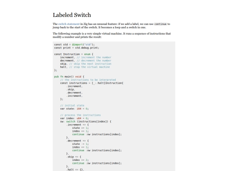
Task: Open the 'switch statement' link
Action: [69, 24]
